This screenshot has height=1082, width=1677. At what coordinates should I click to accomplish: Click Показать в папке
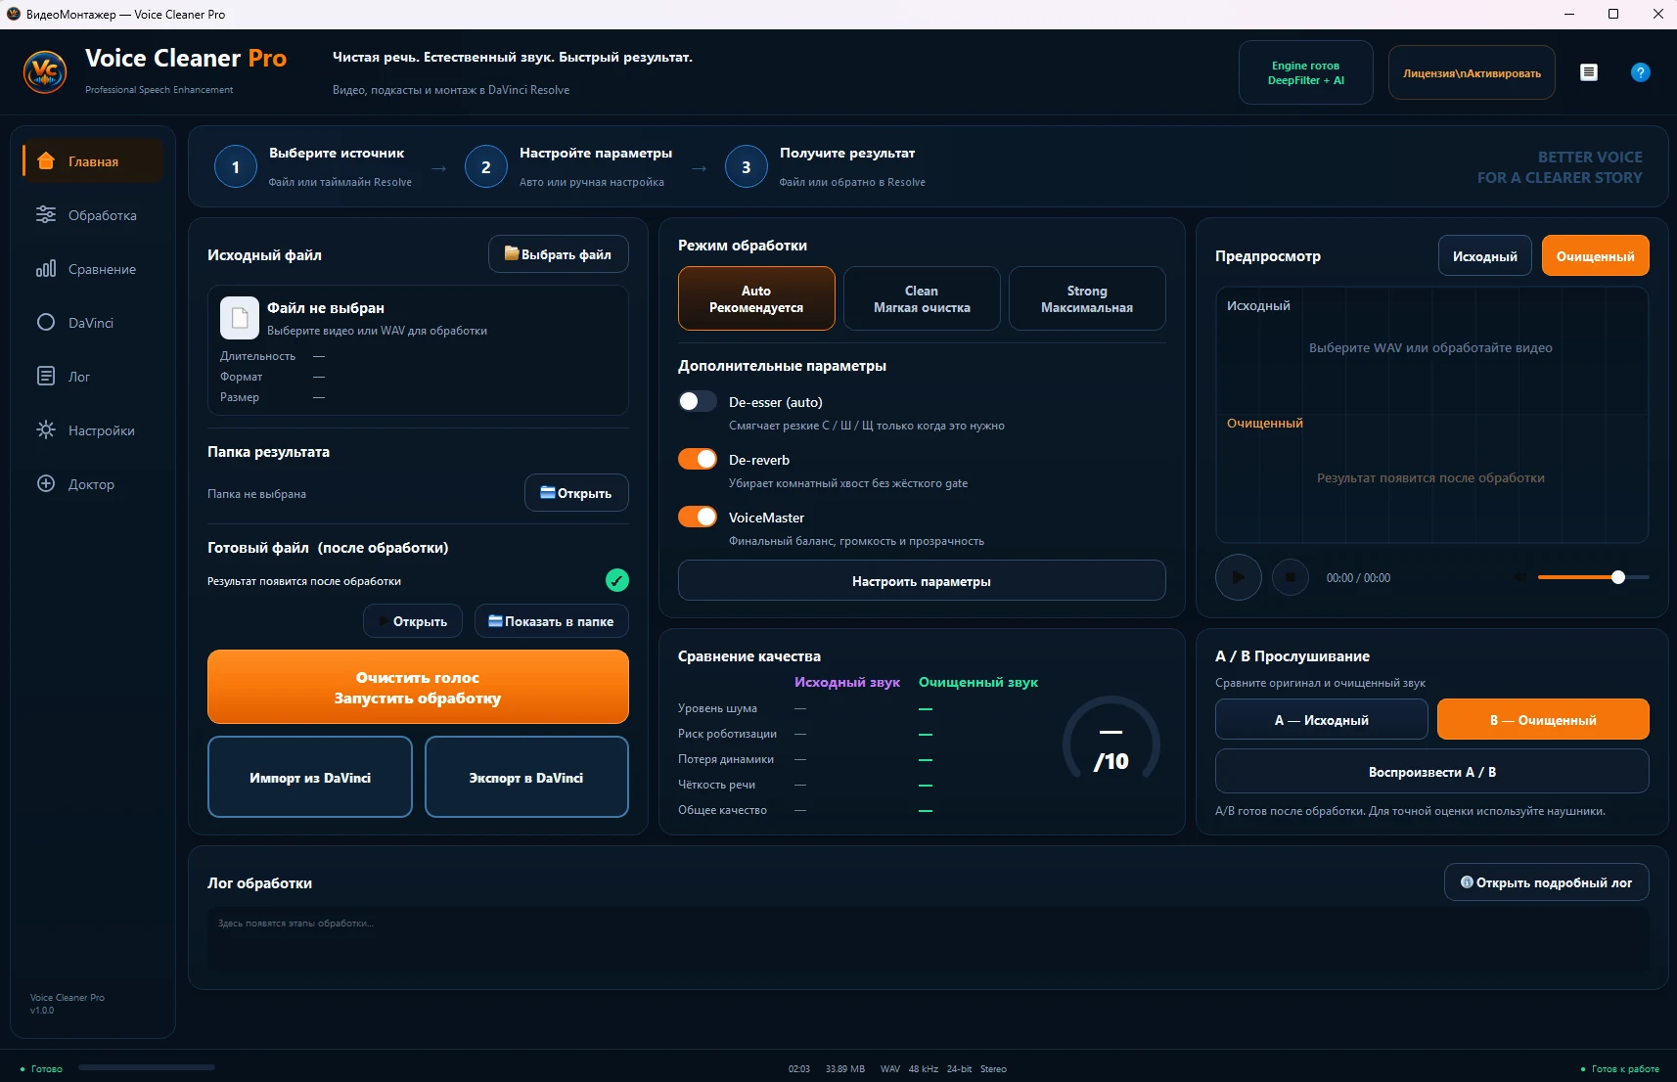point(552,621)
